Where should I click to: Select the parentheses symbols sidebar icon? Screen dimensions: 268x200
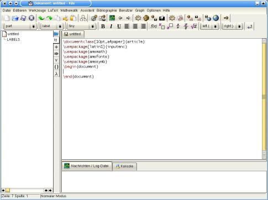pyautogui.click(x=56, y=67)
